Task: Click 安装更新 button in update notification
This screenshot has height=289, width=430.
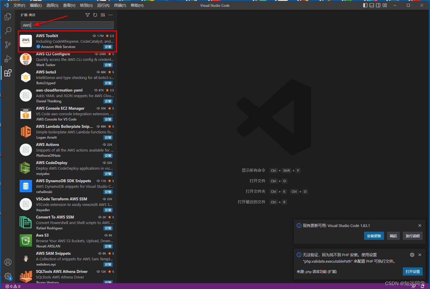Action: pyautogui.click(x=374, y=236)
